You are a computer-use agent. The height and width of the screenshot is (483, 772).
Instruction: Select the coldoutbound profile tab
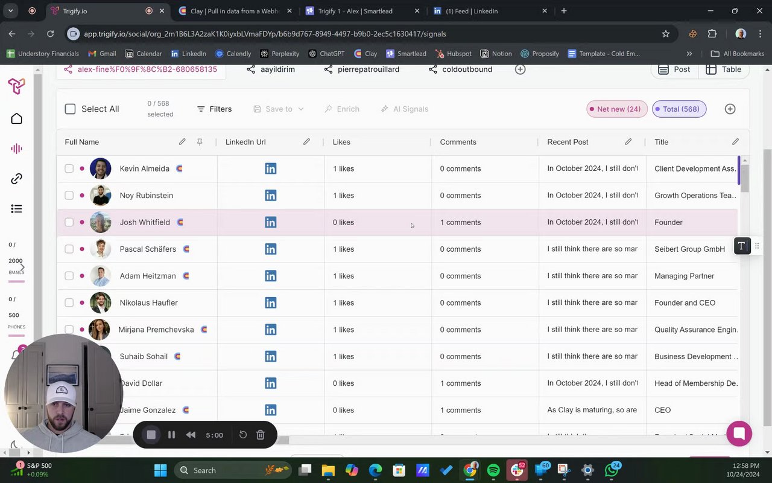click(x=460, y=69)
